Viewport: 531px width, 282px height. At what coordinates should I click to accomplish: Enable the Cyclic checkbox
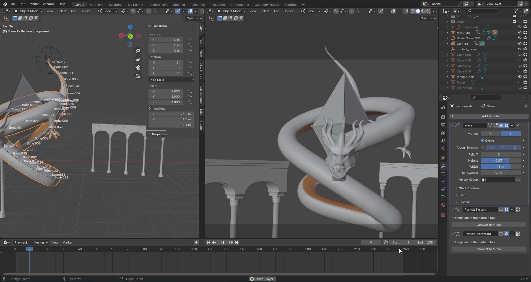[x=482, y=141]
